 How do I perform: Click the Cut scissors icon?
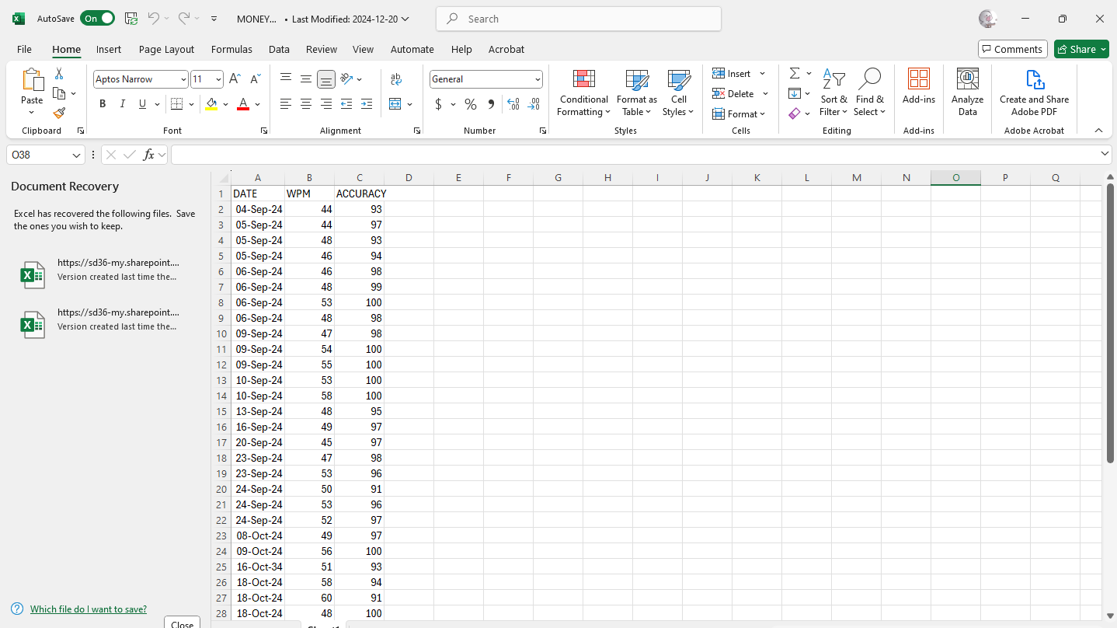click(59, 74)
